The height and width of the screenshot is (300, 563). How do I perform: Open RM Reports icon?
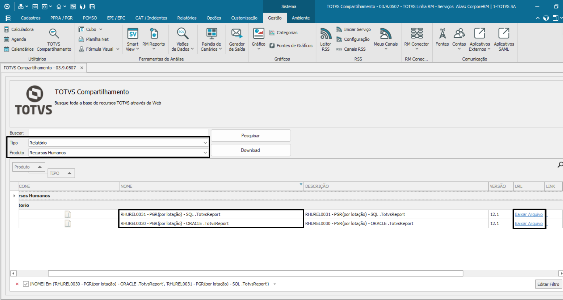point(153,39)
